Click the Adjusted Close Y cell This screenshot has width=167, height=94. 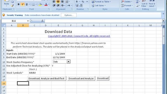pyautogui.click(x=58, y=66)
